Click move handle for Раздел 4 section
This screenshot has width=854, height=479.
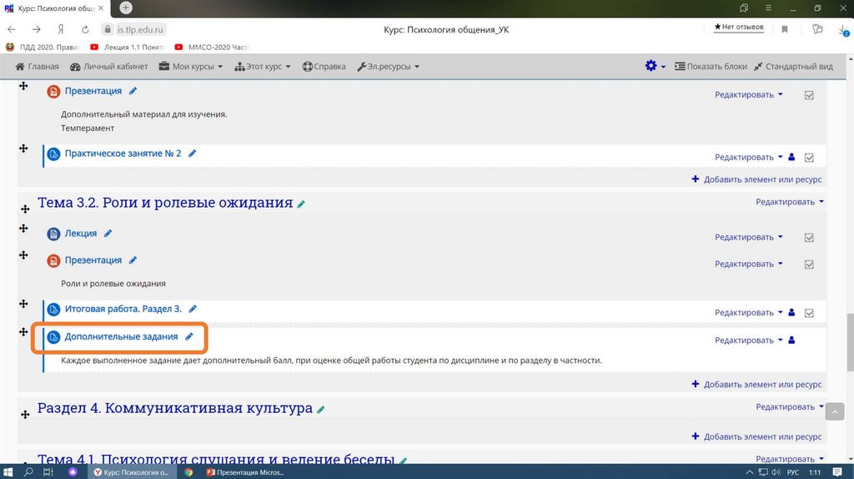pyautogui.click(x=25, y=415)
